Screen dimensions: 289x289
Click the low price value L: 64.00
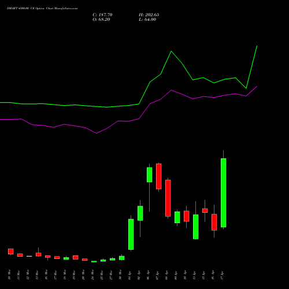click(147, 20)
